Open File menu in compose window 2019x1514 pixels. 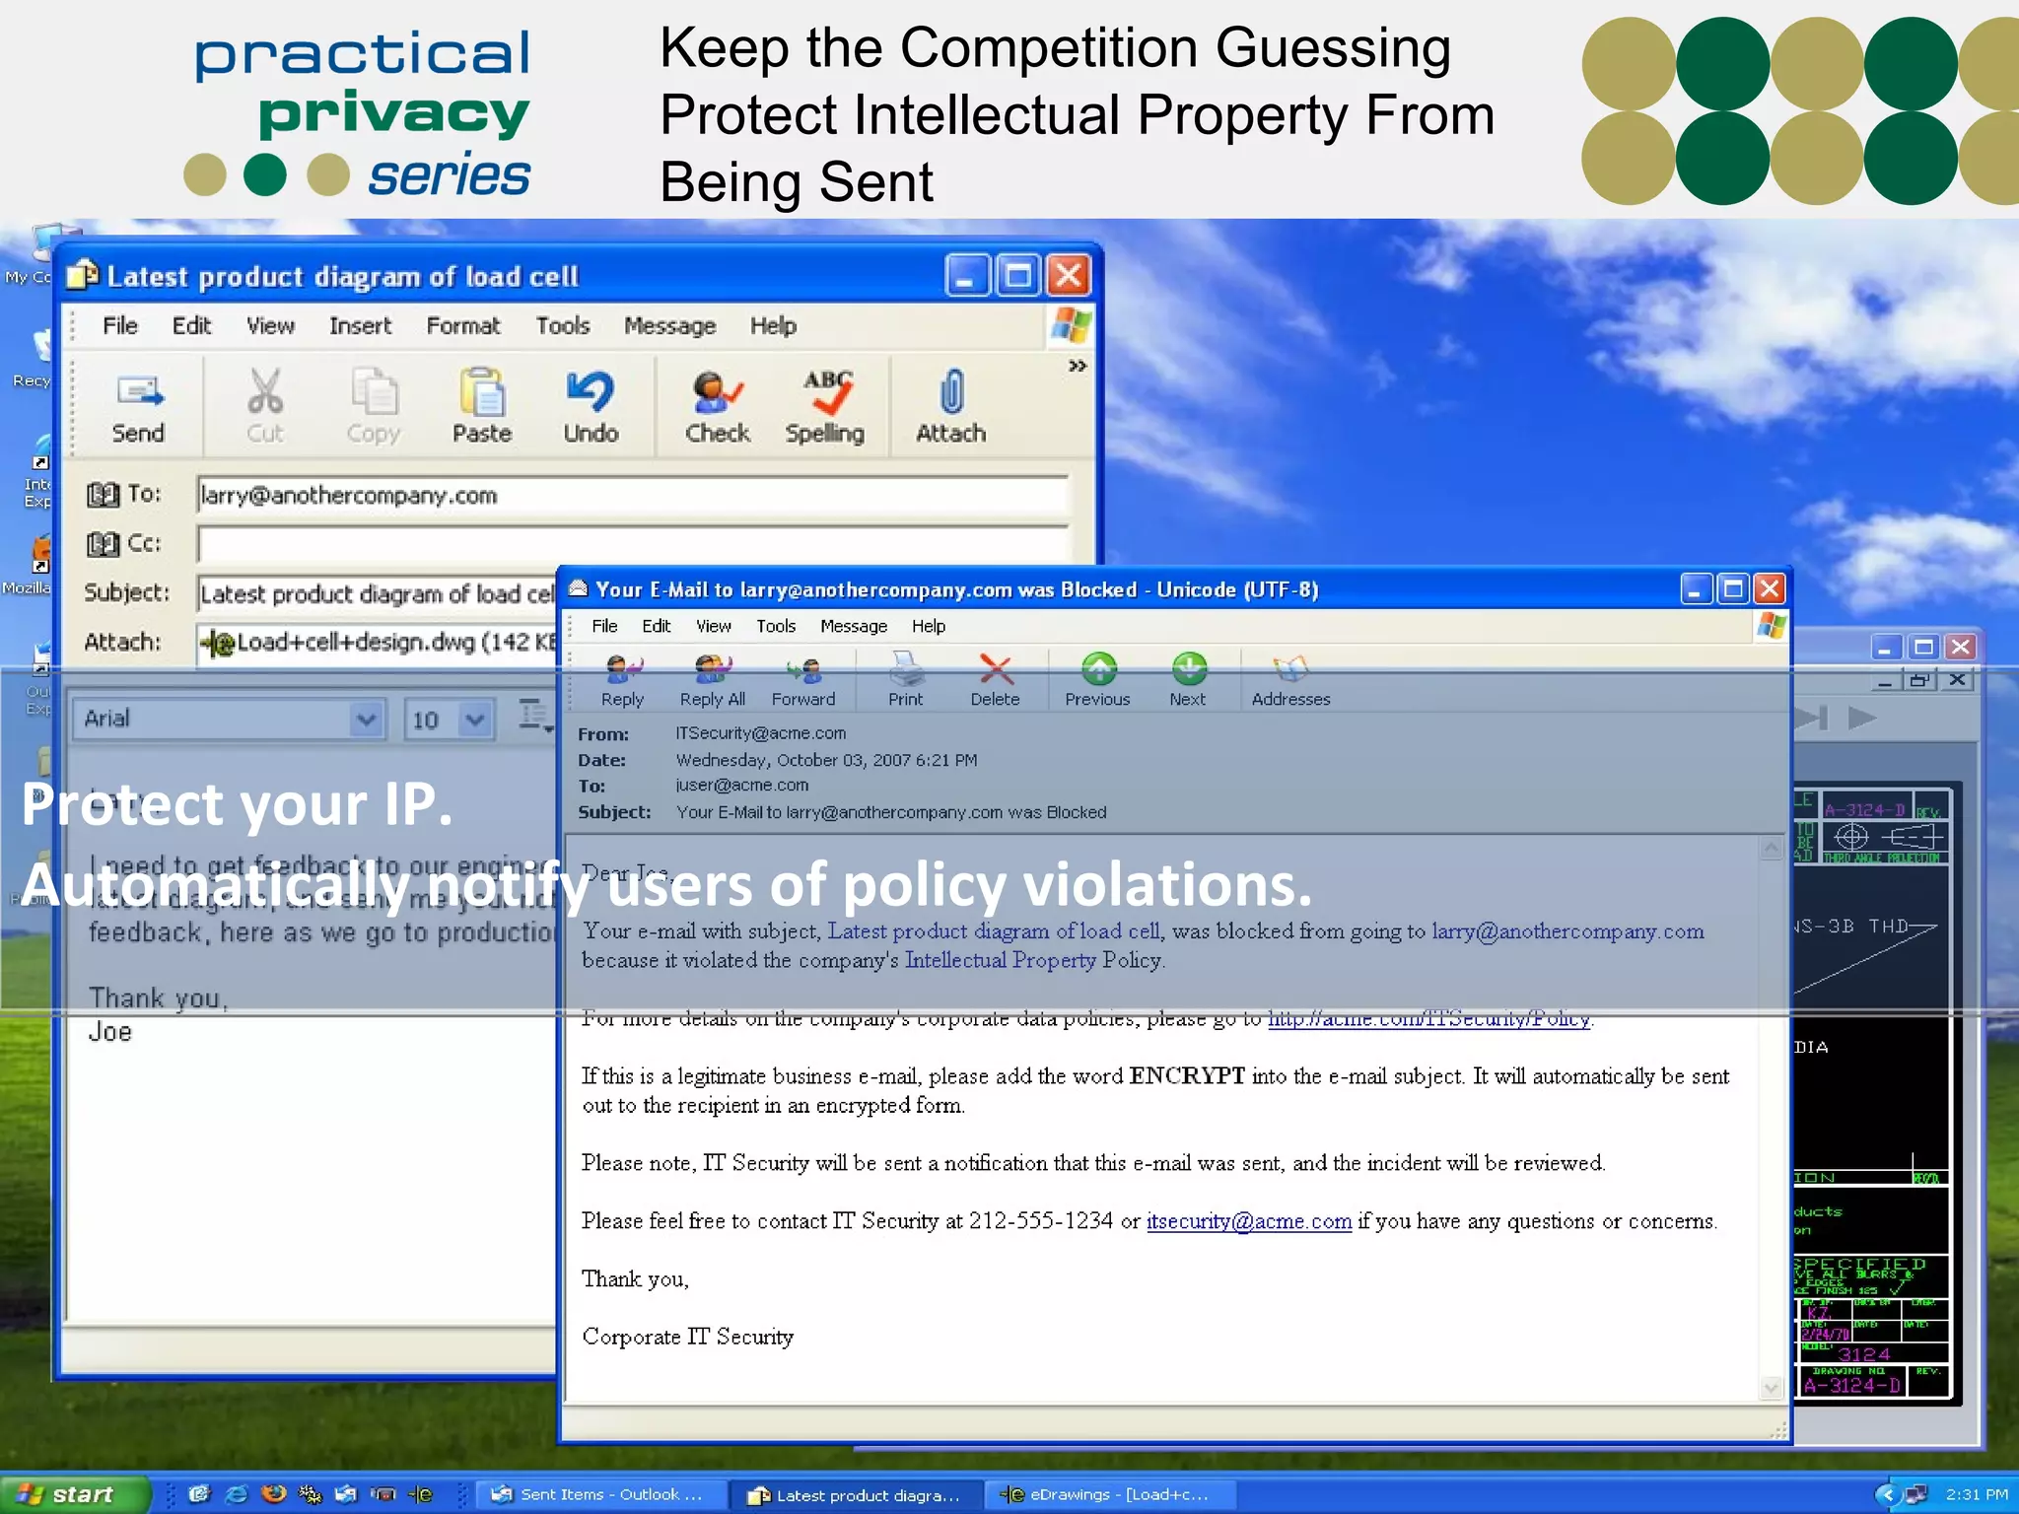pos(120,325)
